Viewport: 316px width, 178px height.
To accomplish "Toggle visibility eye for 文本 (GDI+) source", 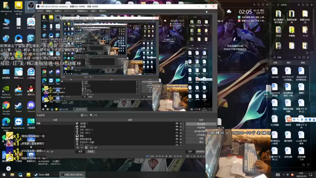I will pyautogui.click(x=177, y=133).
